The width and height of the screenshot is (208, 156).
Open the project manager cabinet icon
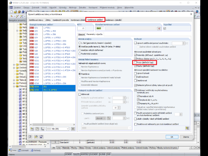coord(19,12)
